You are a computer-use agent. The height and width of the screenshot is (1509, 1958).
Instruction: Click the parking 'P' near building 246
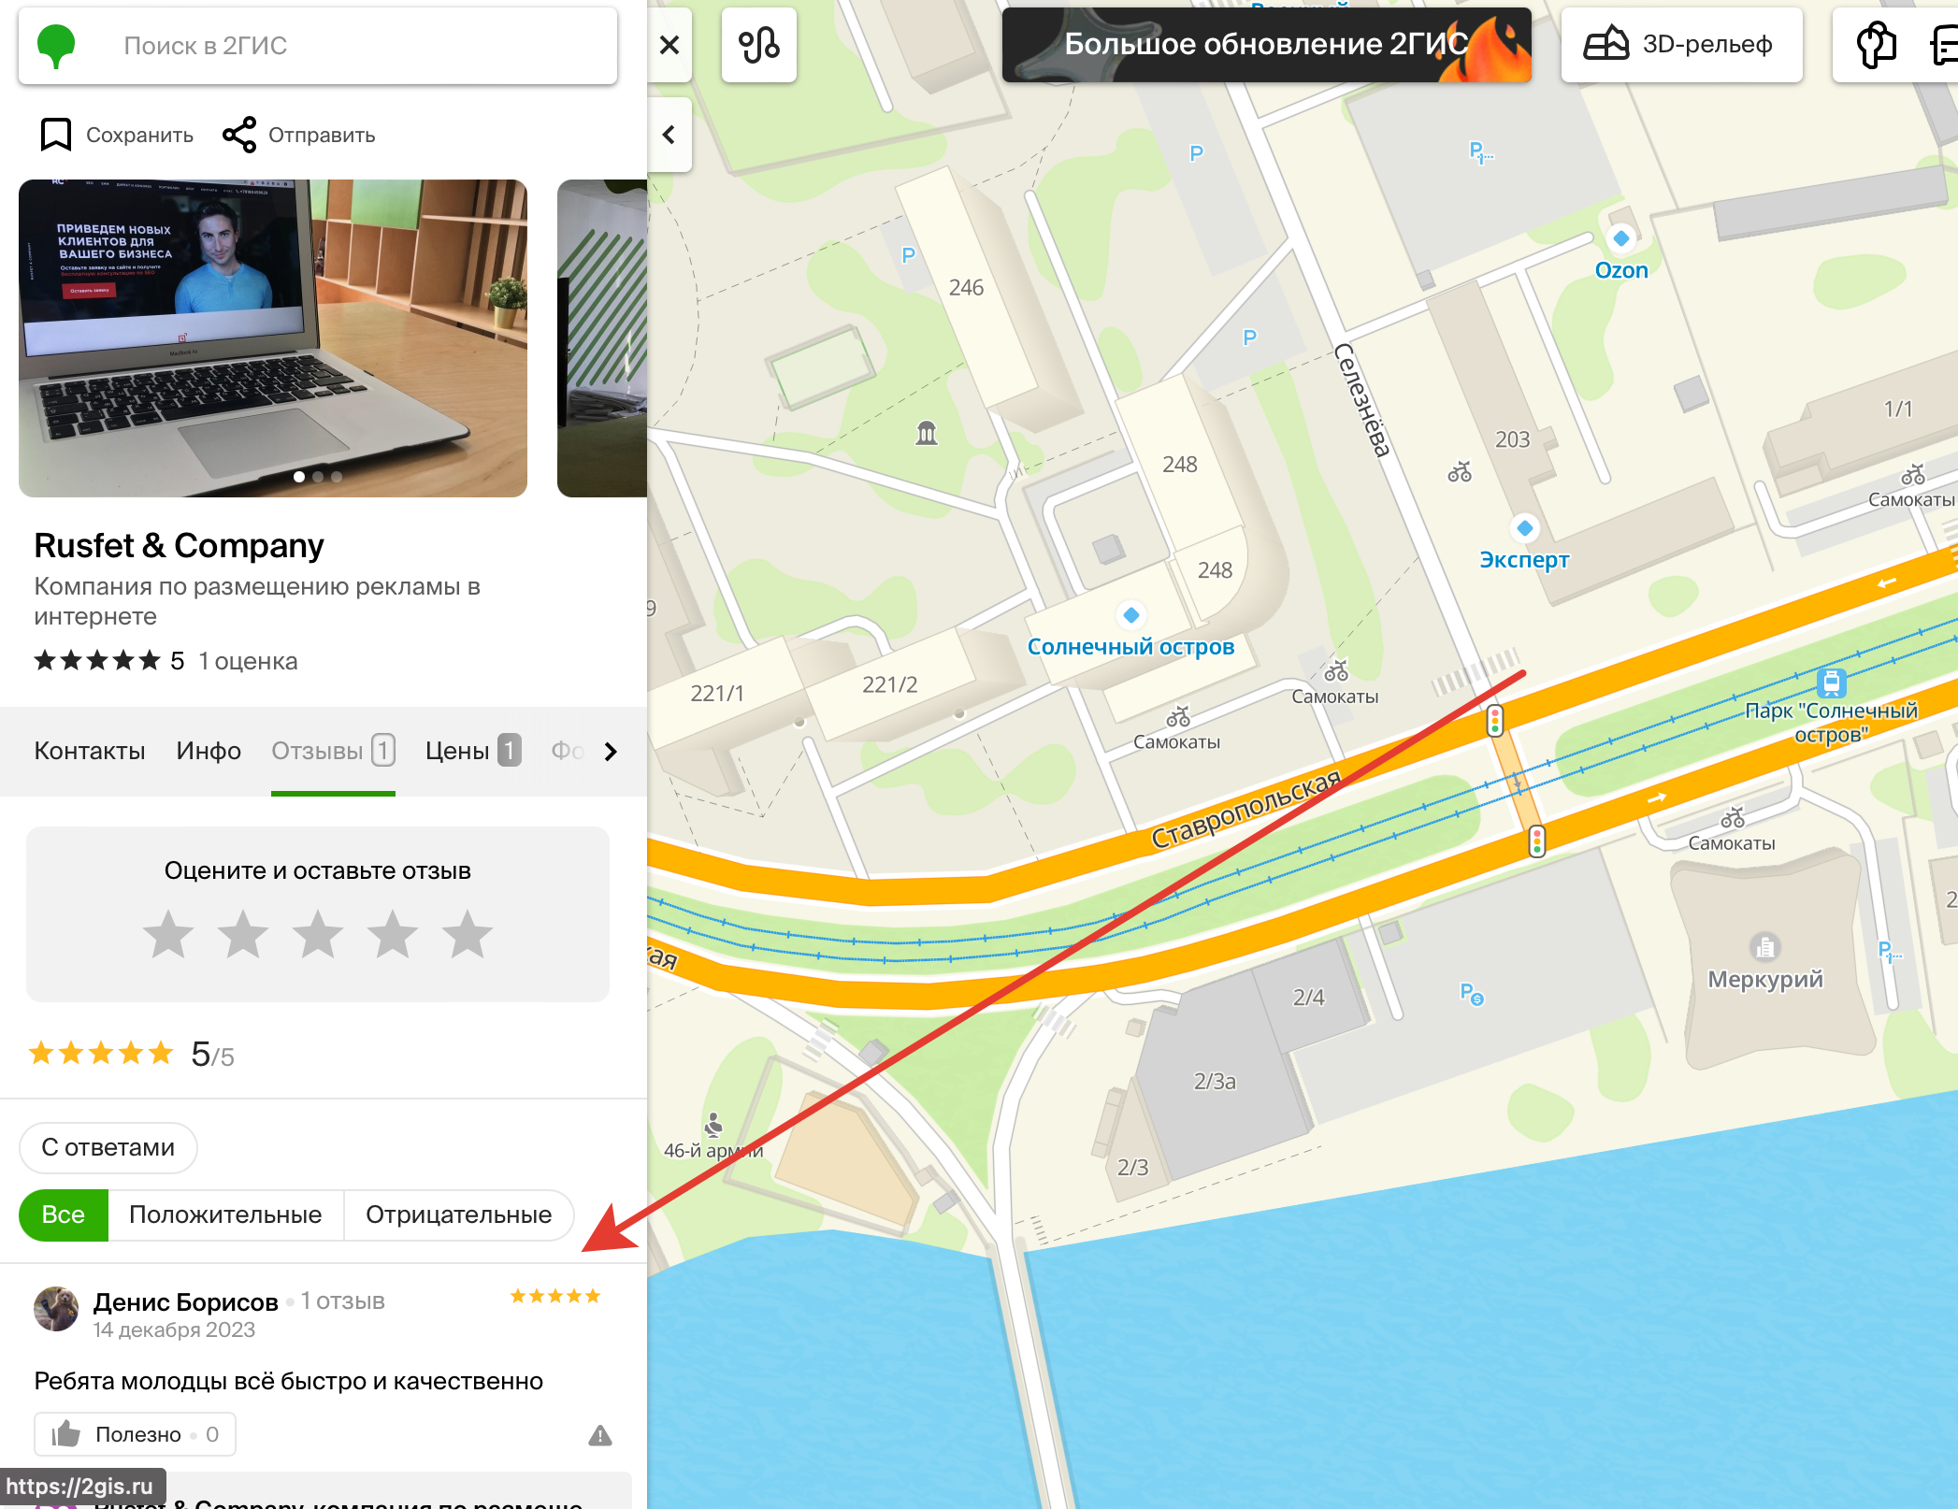[908, 255]
